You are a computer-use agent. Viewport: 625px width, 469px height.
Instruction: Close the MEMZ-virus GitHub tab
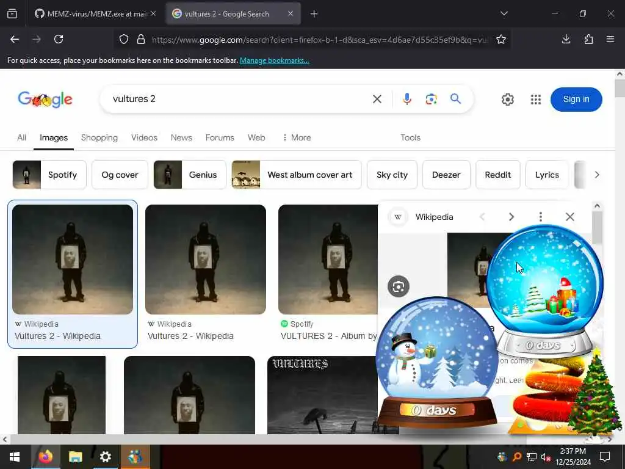153,13
